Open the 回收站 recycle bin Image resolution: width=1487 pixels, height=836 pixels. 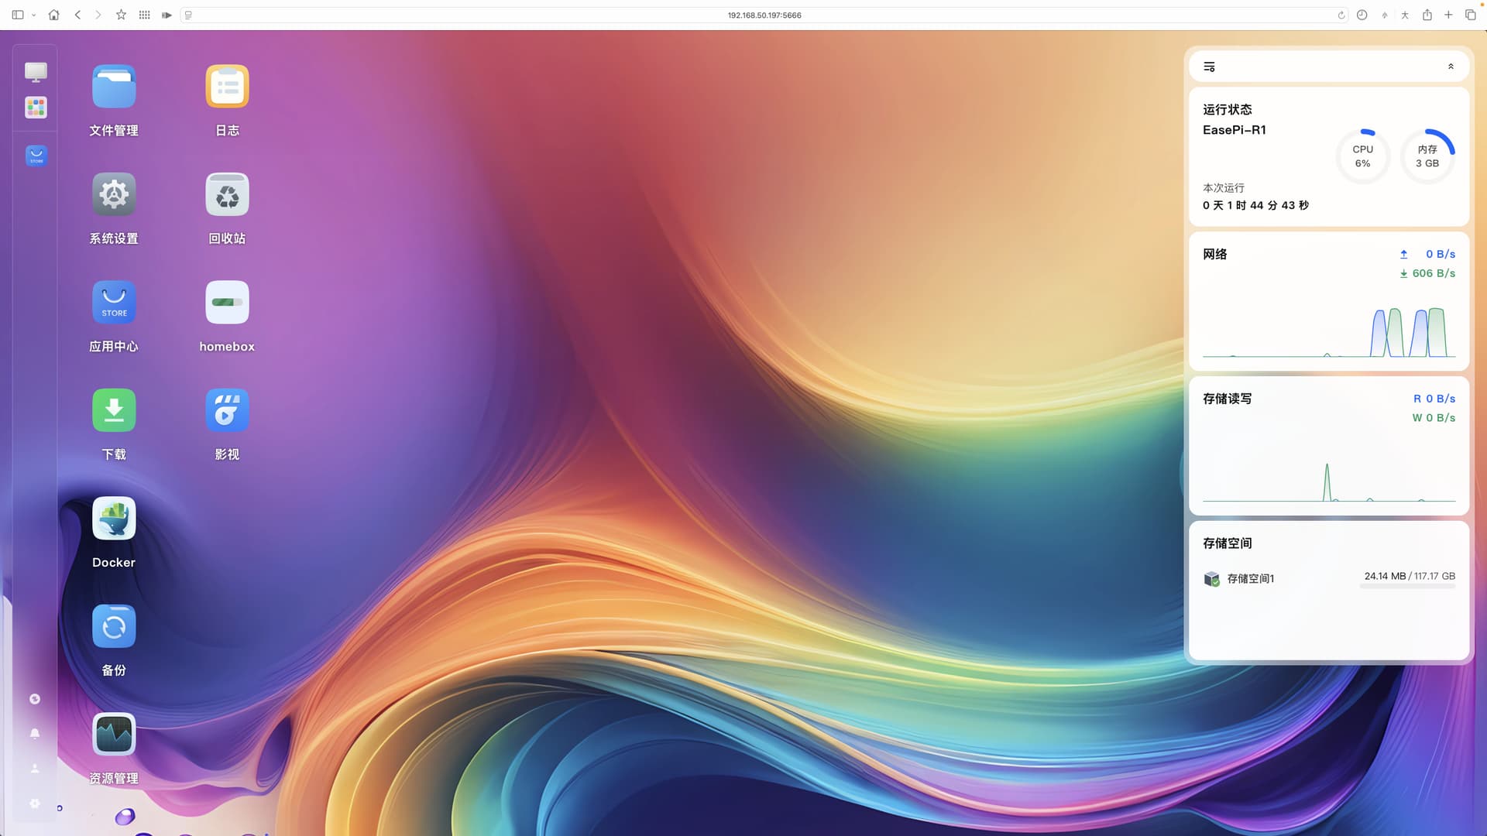click(227, 194)
